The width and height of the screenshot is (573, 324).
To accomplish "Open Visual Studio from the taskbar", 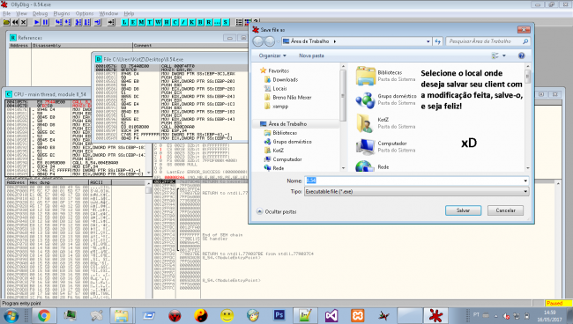I will (x=331, y=315).
